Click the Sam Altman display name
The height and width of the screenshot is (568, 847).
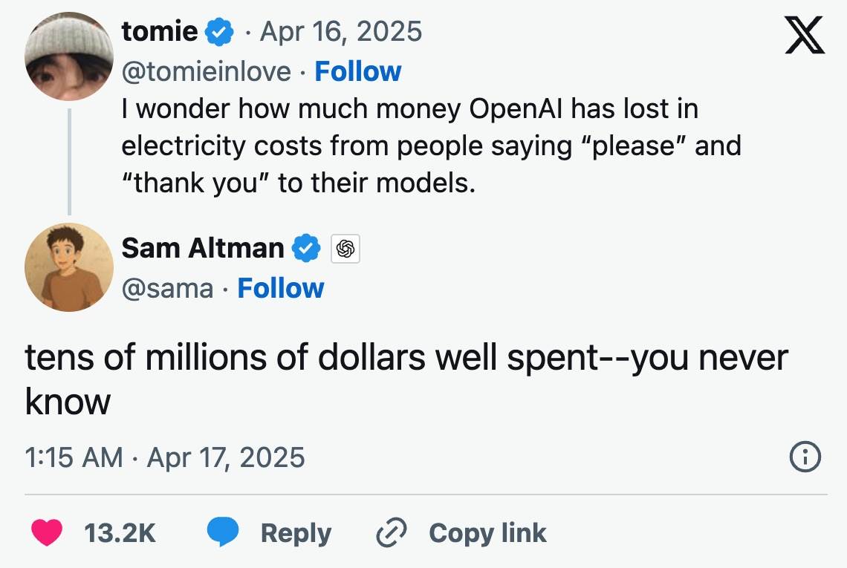202,248
